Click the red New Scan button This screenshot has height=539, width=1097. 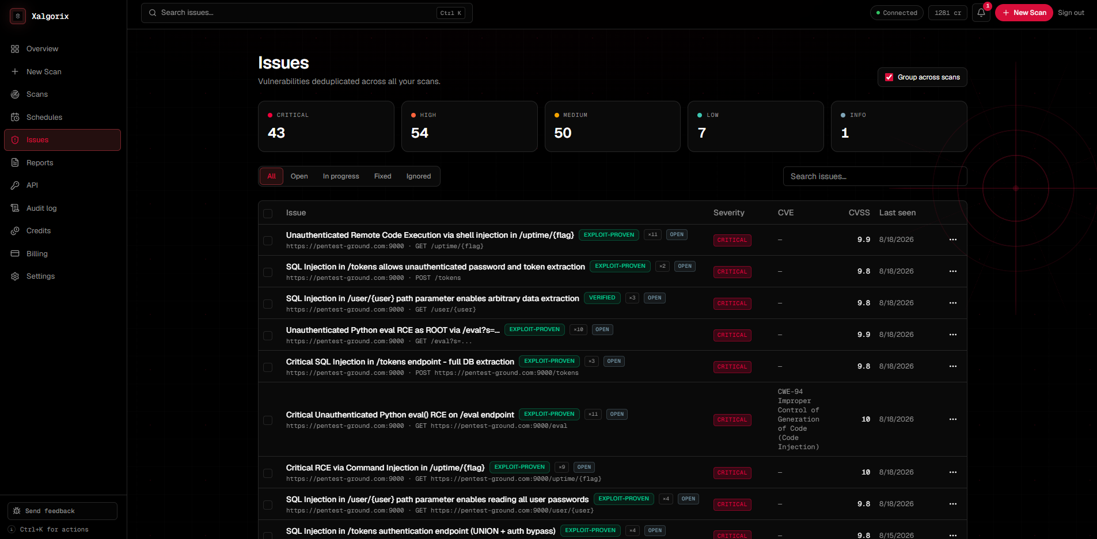pos(1024,13)
